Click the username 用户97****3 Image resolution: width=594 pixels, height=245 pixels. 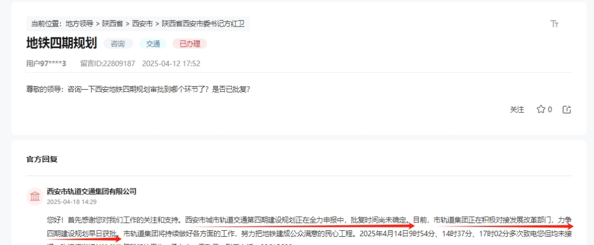(x=46, y=63)
